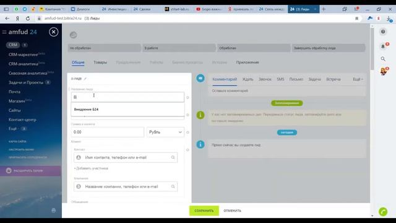Set stage to Обработан
Viewport: 396px width, 223px height.
coord(254,48)
